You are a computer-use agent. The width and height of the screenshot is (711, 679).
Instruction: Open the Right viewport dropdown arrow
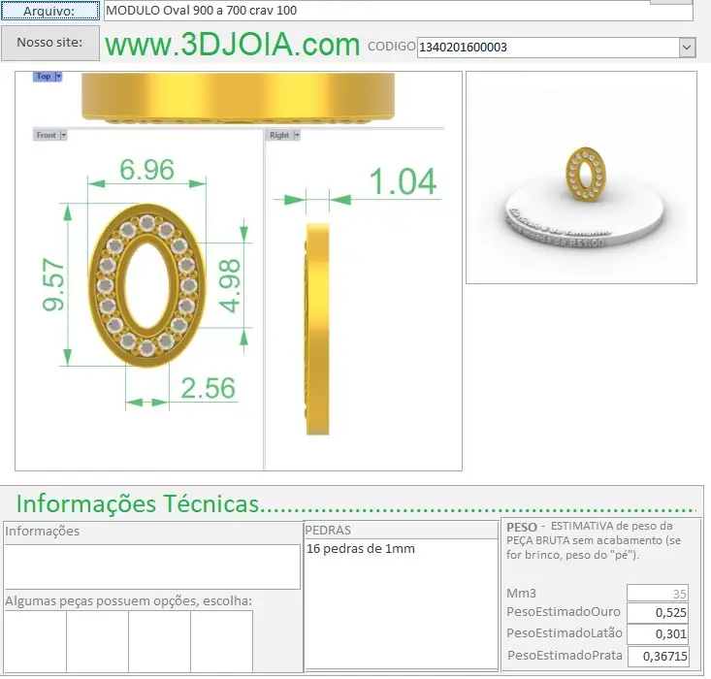(x=297, y=135)
